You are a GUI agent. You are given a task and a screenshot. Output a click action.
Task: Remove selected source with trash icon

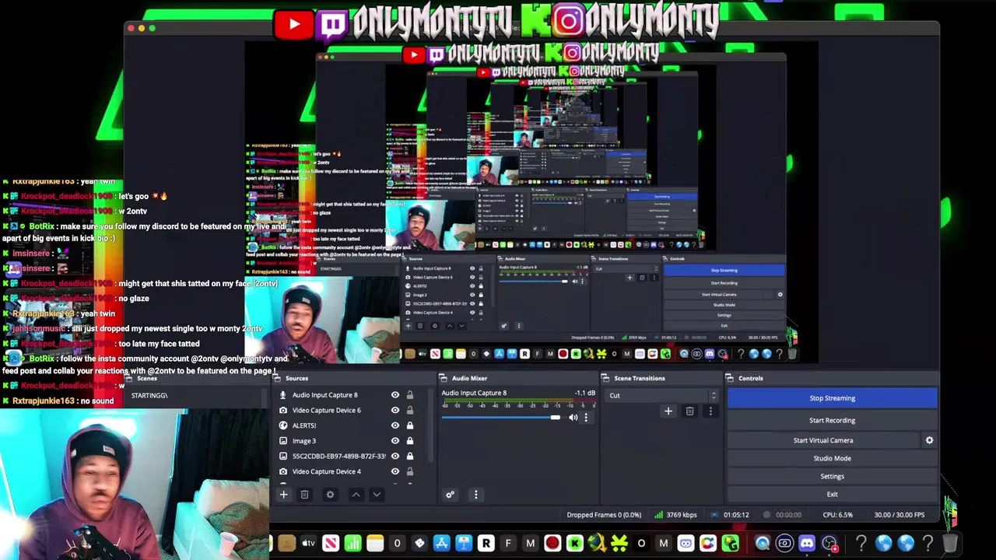pos(304,495)
